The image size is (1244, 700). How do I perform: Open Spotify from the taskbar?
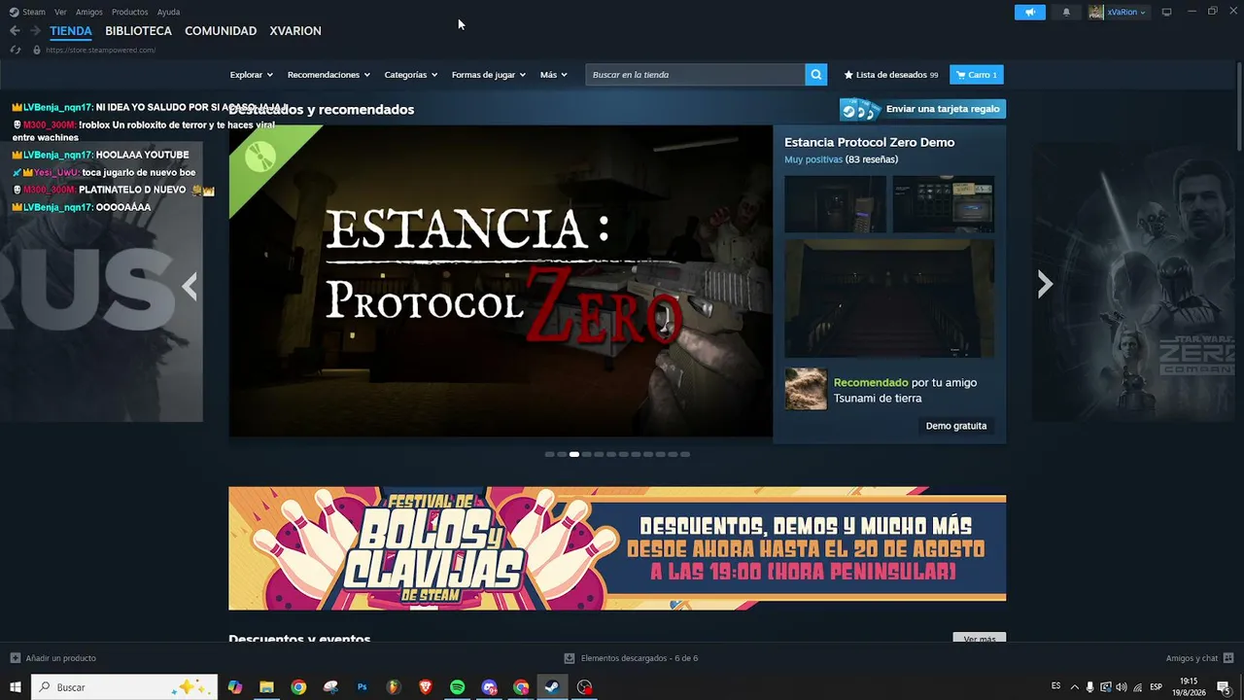pyautogui.click(x=458, y=687)
